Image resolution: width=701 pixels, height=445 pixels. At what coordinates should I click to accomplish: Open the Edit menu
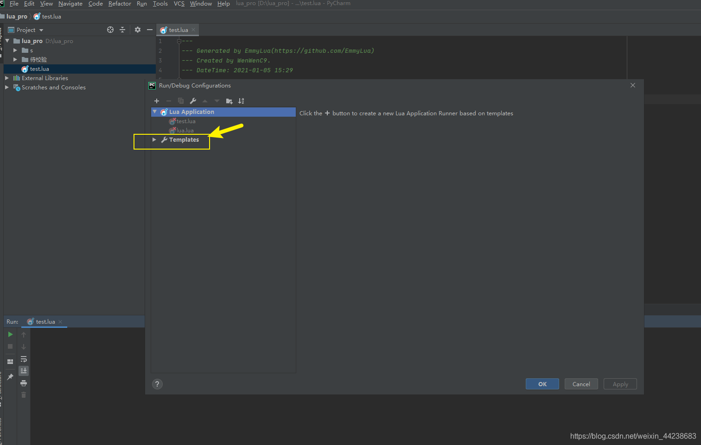pyautogui.click(x=29, y=3)
